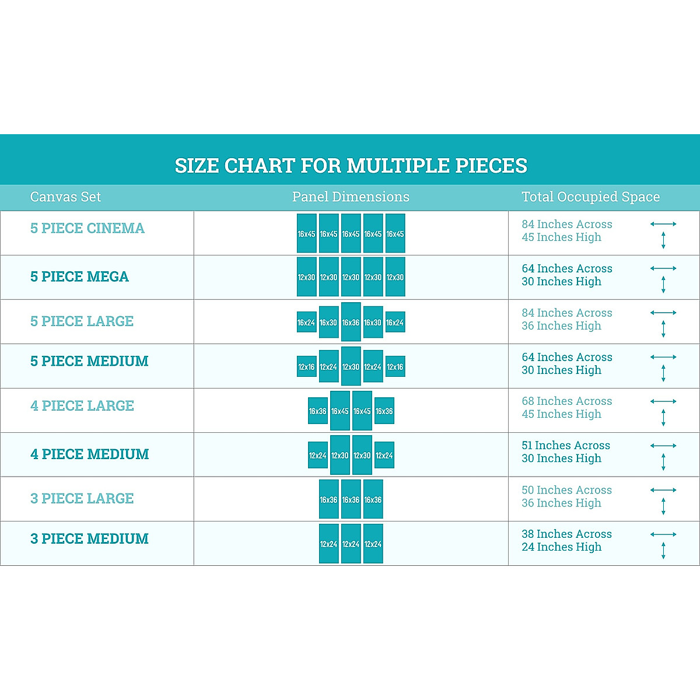Select the vertical arrow in 3 Piece Medium row
Screen dimensions: 700x700
tap(663, 551)
